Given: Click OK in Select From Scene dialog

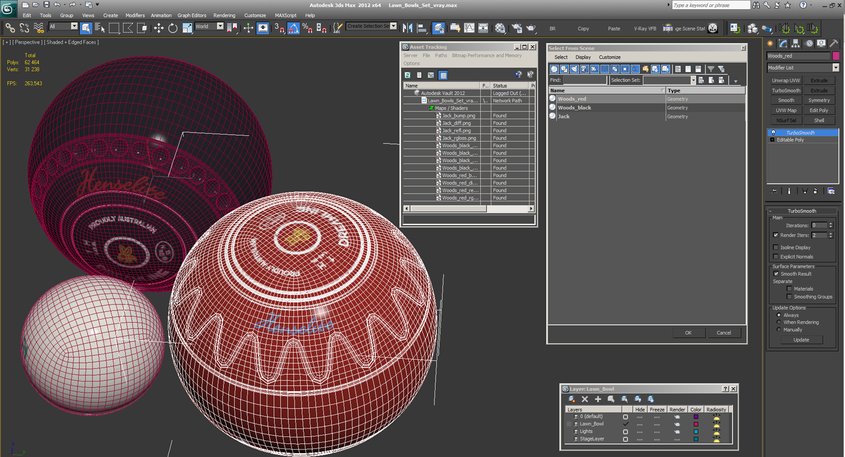Looking at the screenshot, I should point(688,332).
